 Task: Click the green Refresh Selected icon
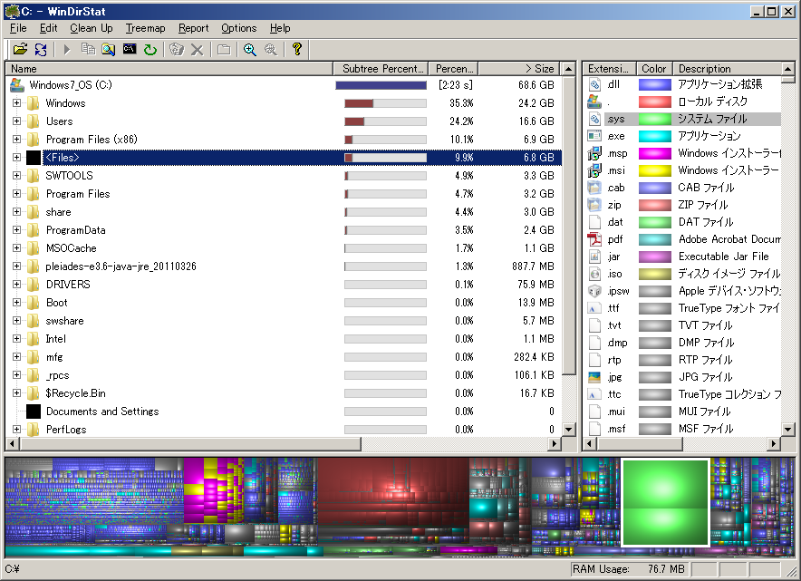[x=150, y=49]
